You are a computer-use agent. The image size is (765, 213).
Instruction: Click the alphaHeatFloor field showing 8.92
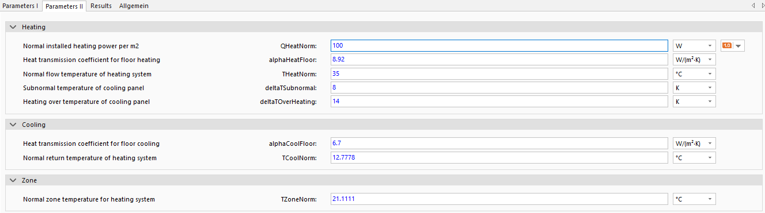(x=499, y=60)
